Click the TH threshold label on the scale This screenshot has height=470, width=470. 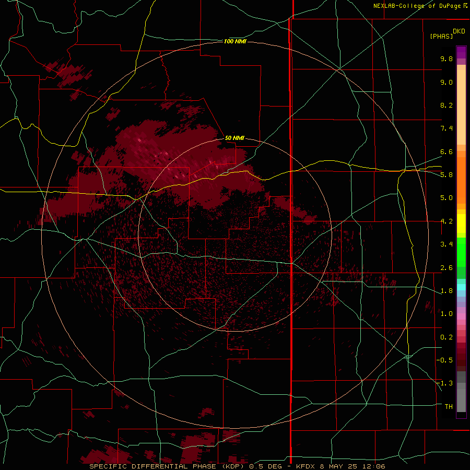(x=449, y=407)
